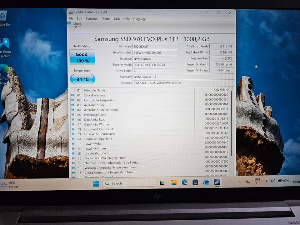Click the Good 100 % health status button

click(82, 57)
